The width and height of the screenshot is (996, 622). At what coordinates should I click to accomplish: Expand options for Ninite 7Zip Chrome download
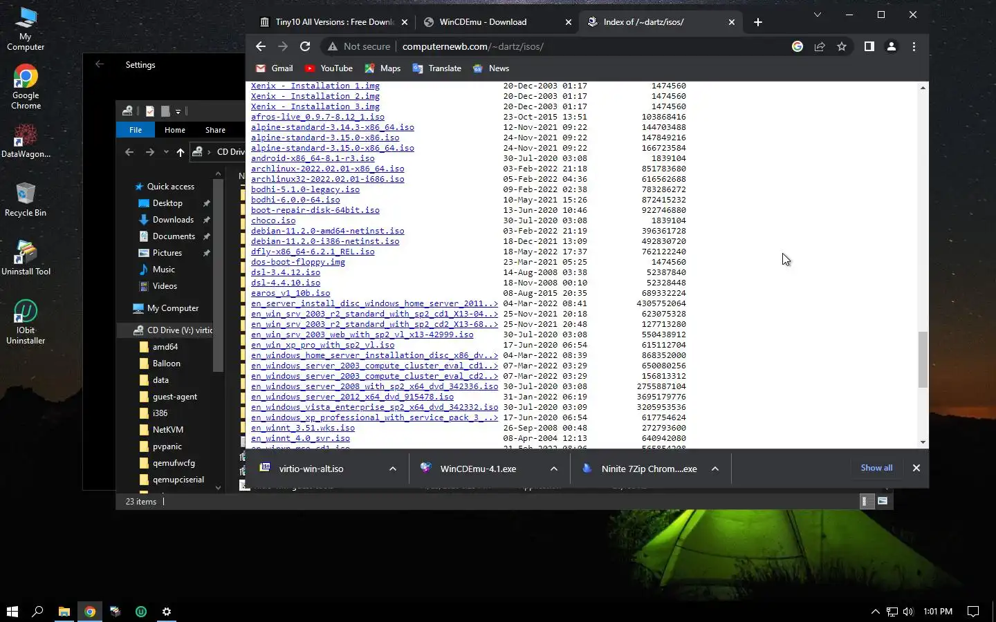(x=715, y=469)
